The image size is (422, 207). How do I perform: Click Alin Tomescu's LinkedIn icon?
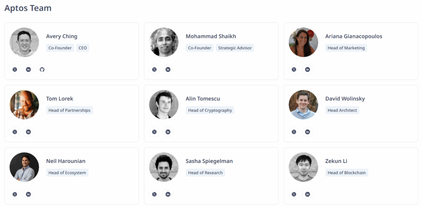(168, 132)
